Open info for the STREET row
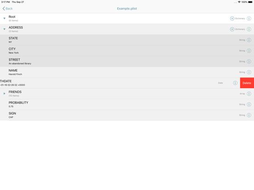This screenshot has width=254, height=190. click(249, 61)
